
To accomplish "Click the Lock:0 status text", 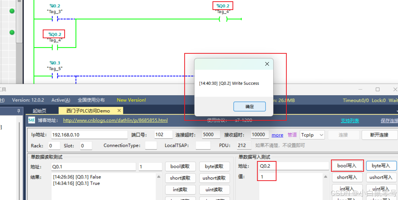I will 379,100.
